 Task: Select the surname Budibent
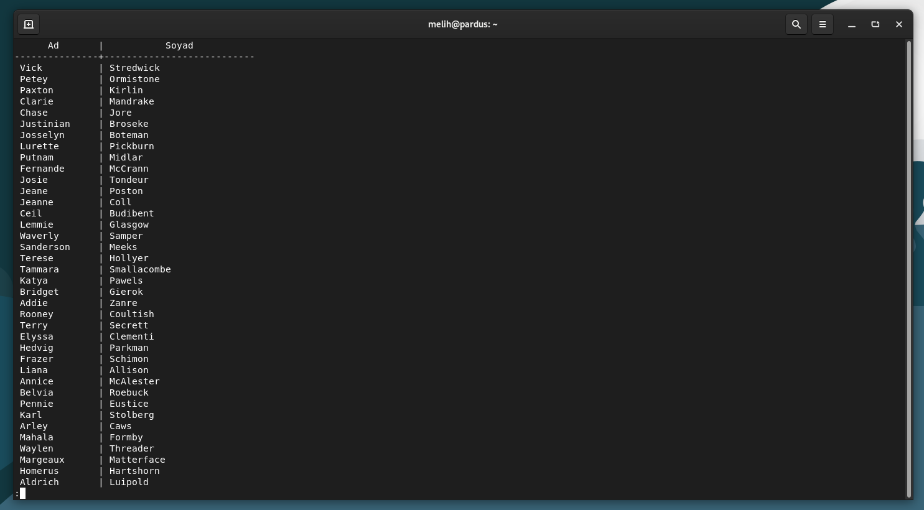click(x=132, y=213)
